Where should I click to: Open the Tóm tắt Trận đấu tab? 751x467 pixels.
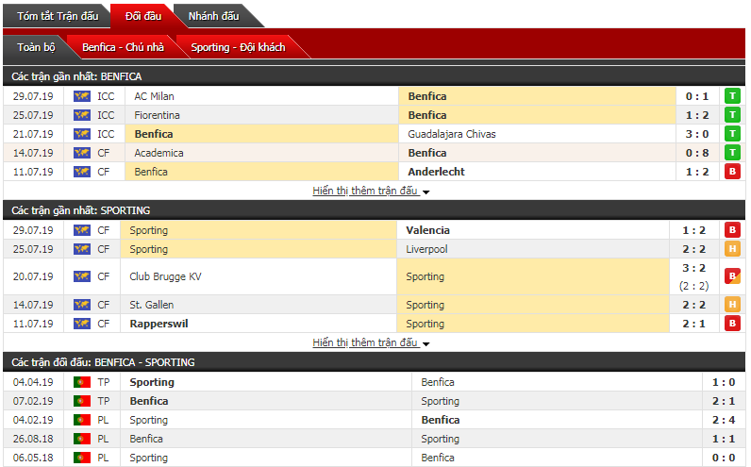[58, 16]
